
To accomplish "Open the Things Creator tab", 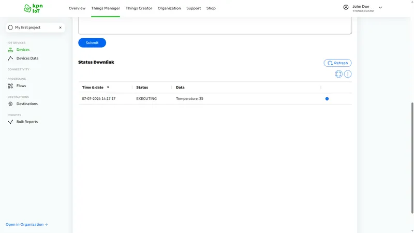I will click(139, 8).
